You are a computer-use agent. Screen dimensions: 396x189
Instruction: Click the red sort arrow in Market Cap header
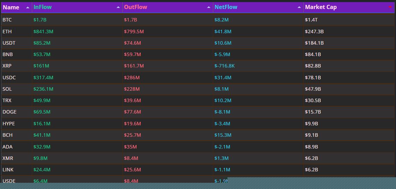pos(390,7)
